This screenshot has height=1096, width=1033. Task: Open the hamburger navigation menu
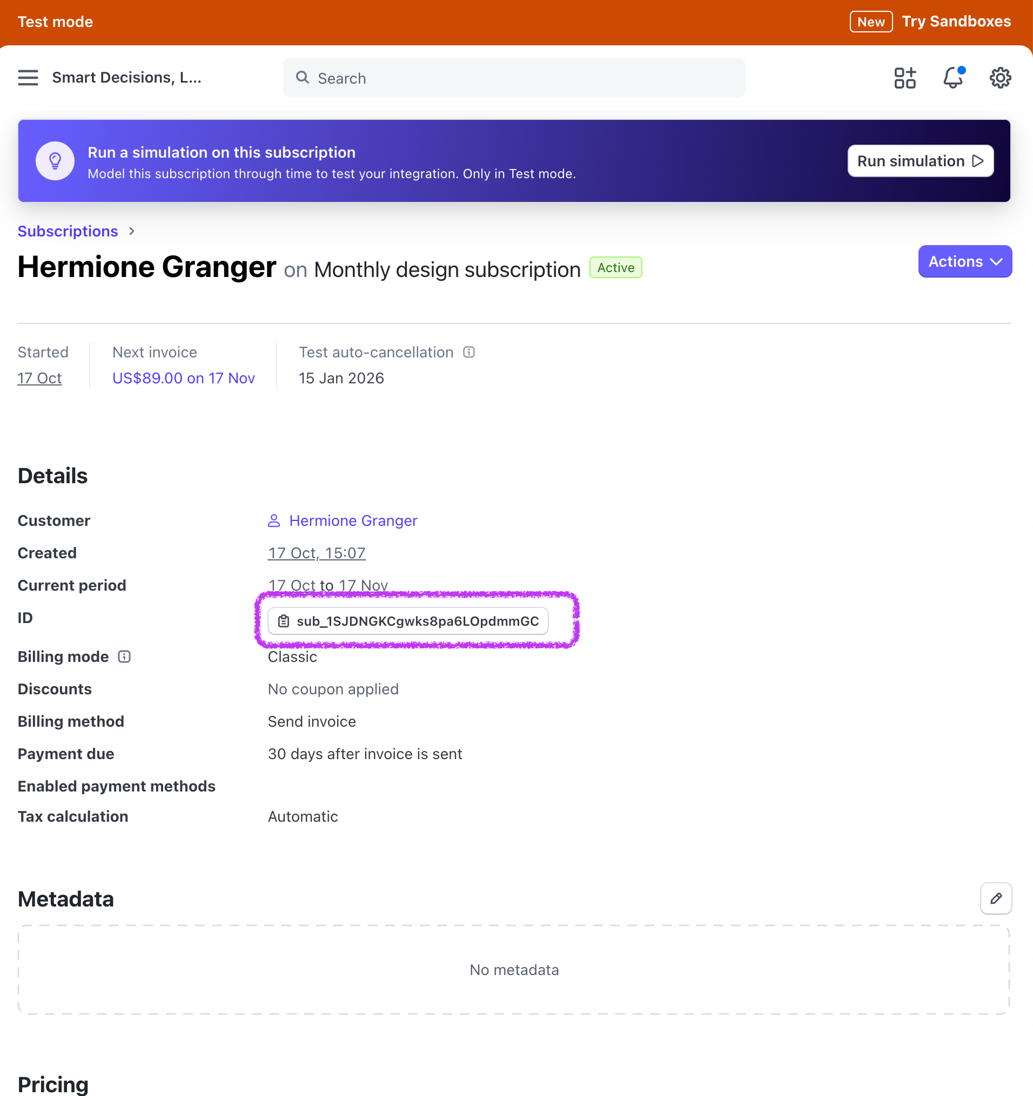[28, 78]
